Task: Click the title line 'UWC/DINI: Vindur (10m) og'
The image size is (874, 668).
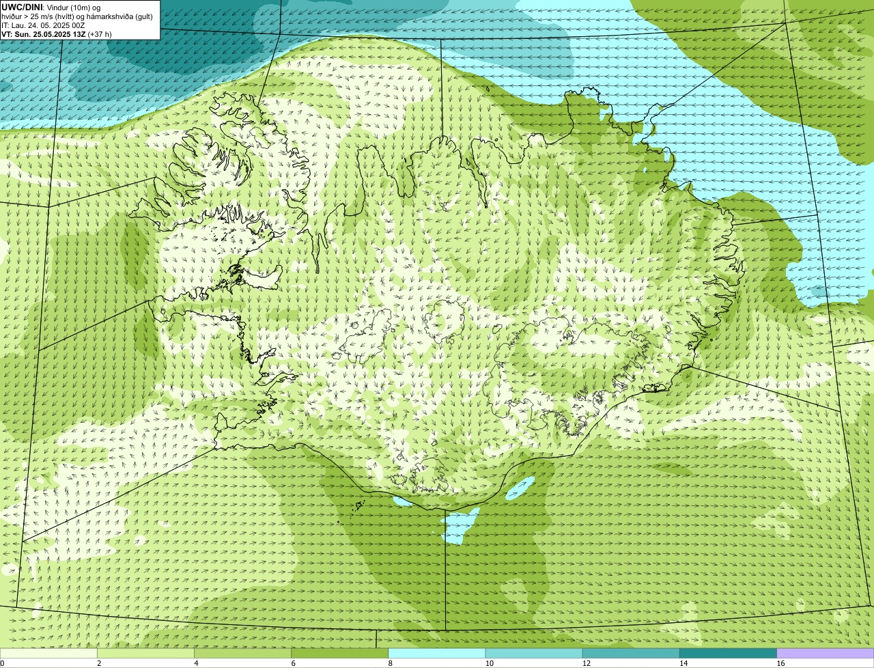Action: 51,7
